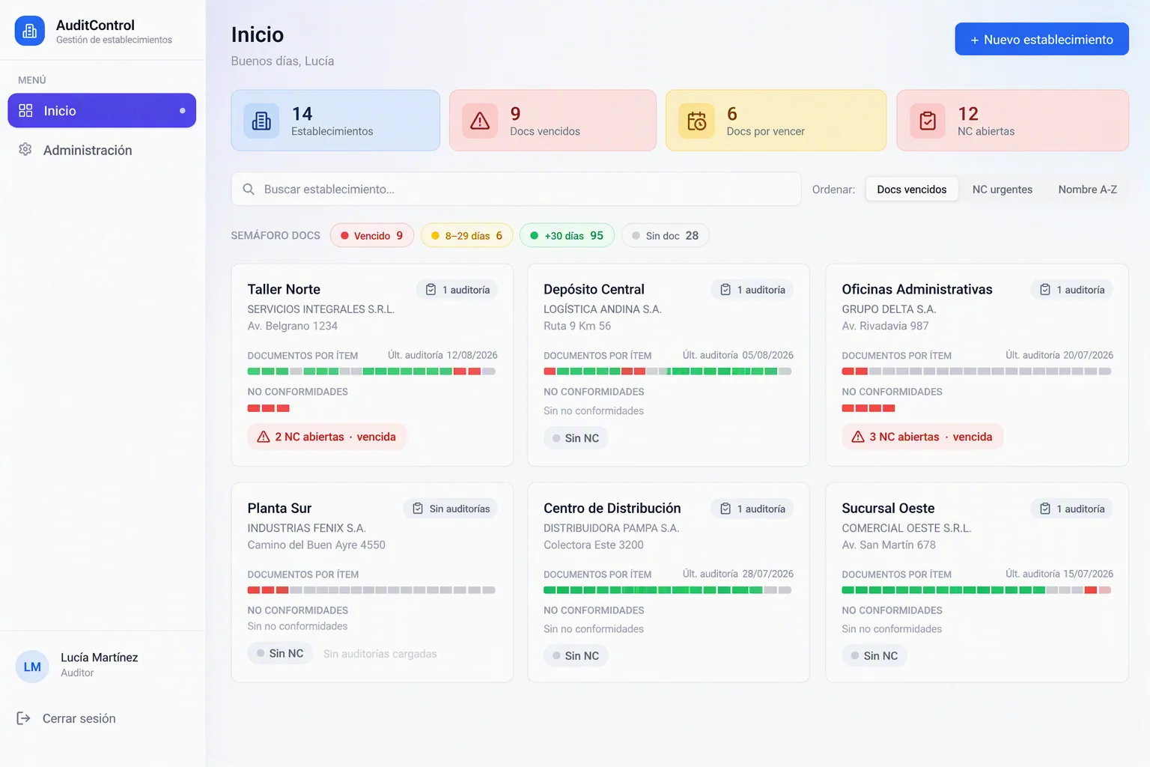Sort establishments by Nombre A-Z
The image size is (1150, 767).
pyautogui.click(x=1088, y=190)
